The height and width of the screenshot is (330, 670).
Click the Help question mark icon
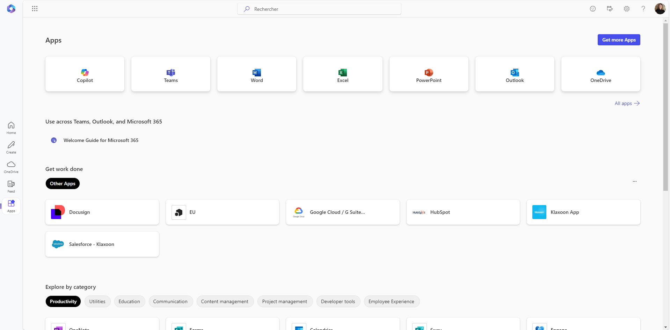643,9
